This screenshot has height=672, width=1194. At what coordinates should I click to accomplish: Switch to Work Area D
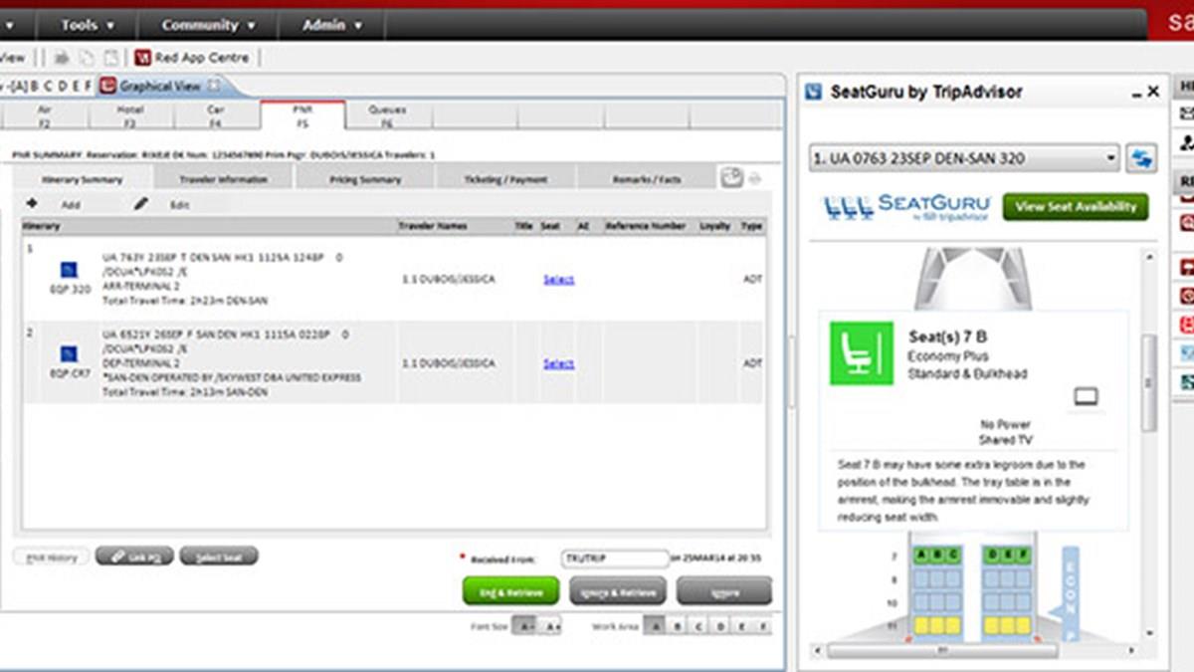[720, 626]
